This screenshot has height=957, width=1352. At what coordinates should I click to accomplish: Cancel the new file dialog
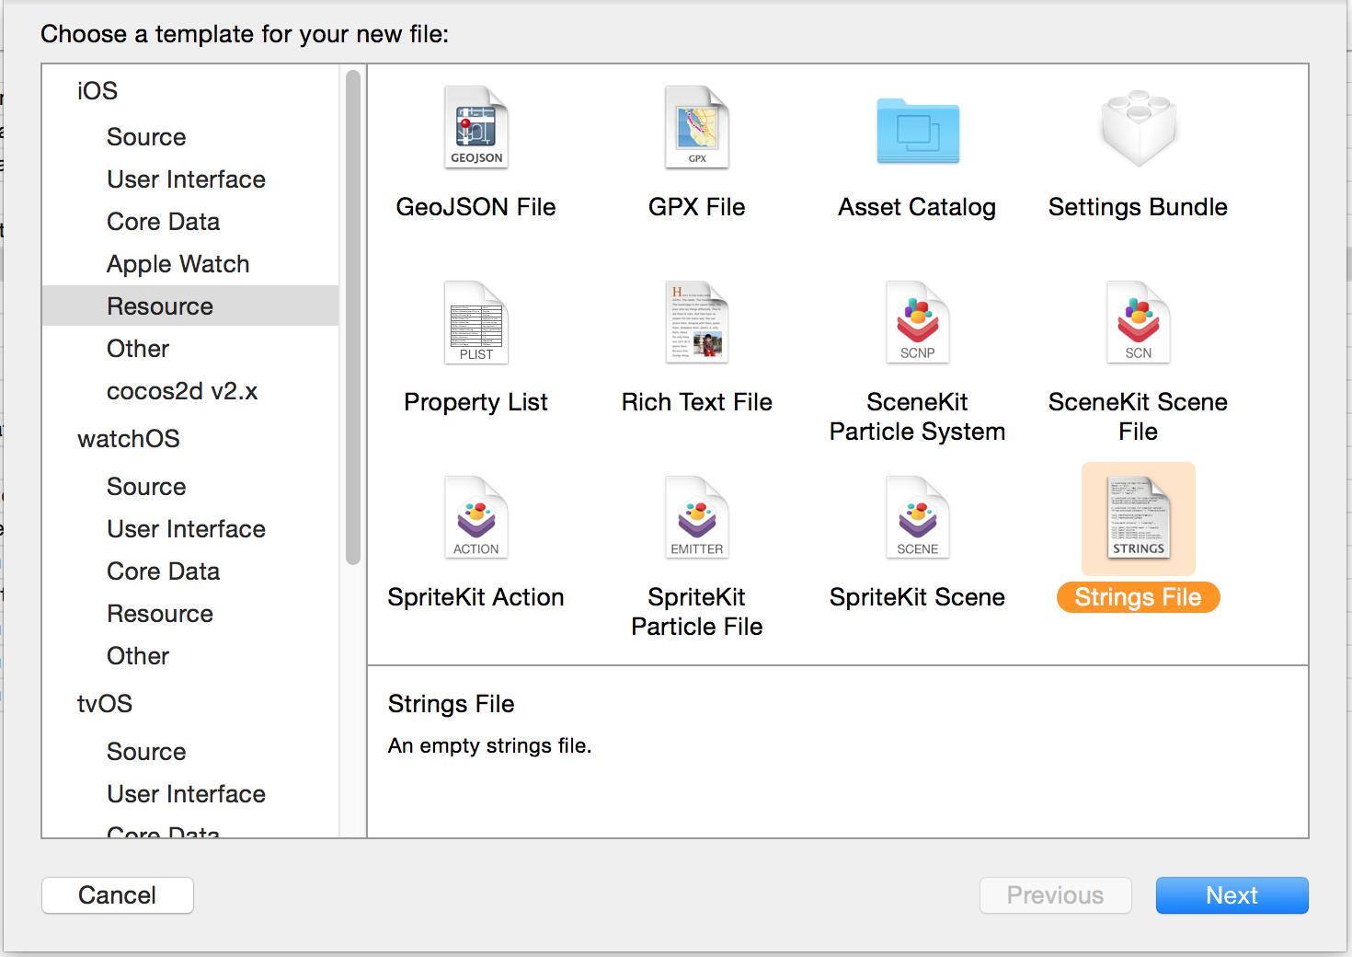tap(118, 895)
